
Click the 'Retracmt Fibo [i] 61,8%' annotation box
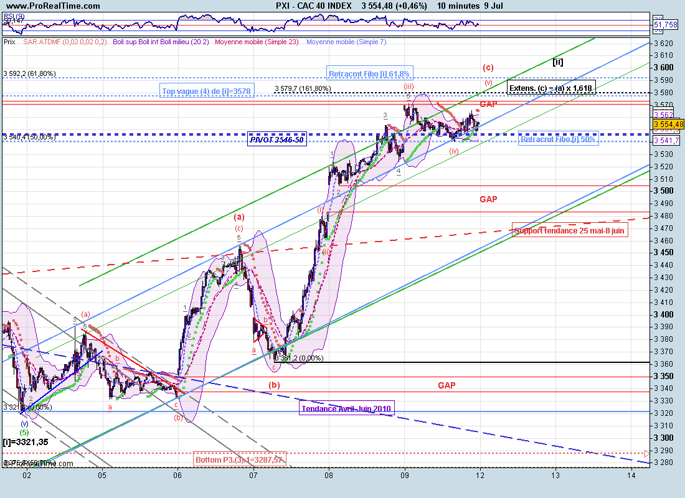coord(369,73)
